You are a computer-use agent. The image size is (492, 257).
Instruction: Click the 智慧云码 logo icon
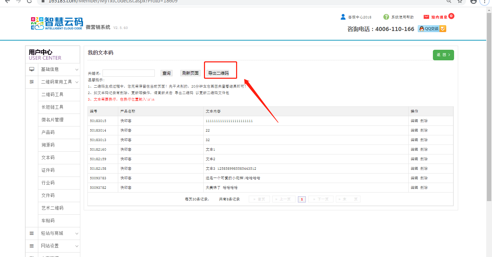tap(38, 23)
